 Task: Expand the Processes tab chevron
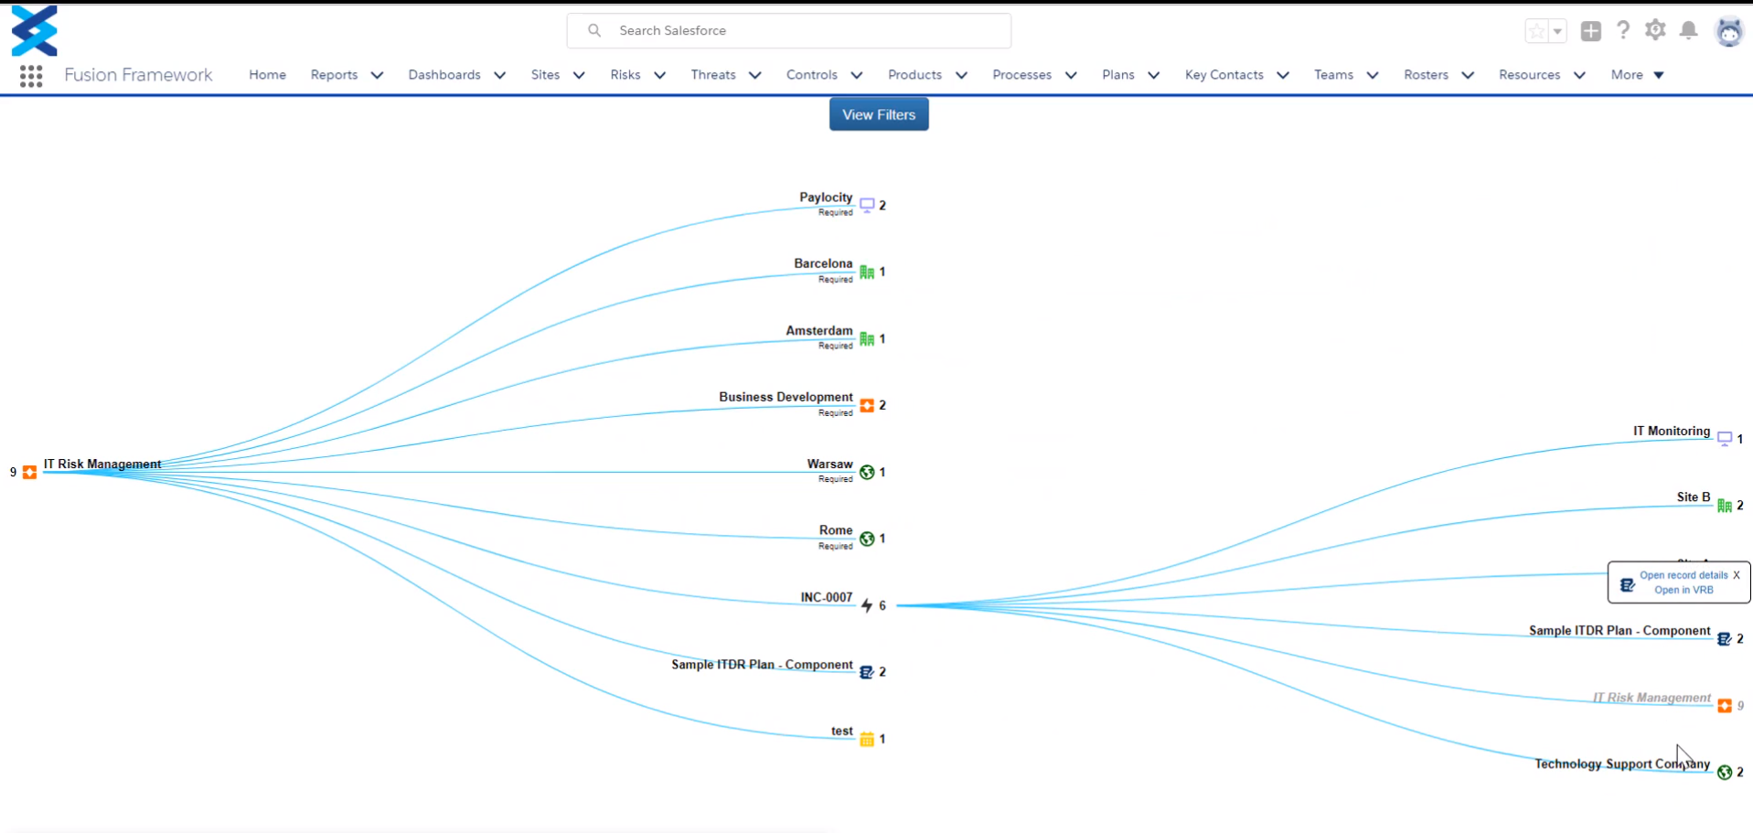1071,75
